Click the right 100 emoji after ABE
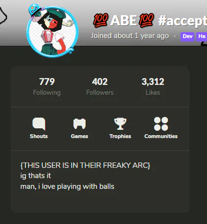 (146, 20)
